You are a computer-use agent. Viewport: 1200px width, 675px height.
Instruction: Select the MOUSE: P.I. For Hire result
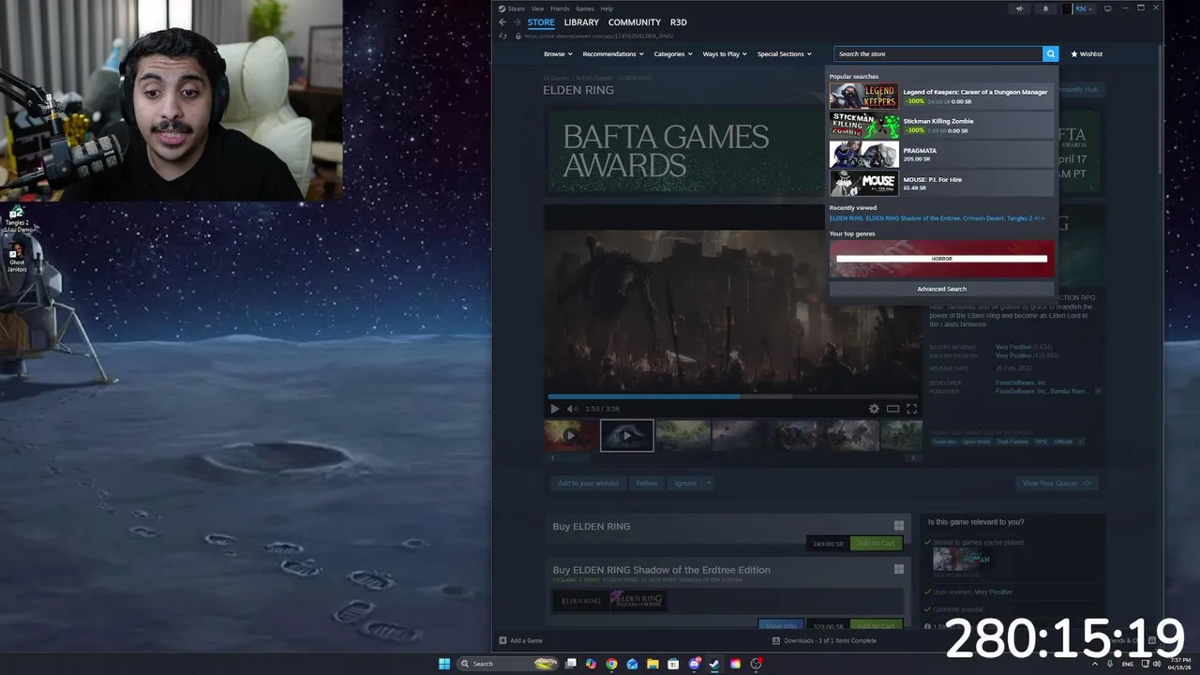(941, 183)
